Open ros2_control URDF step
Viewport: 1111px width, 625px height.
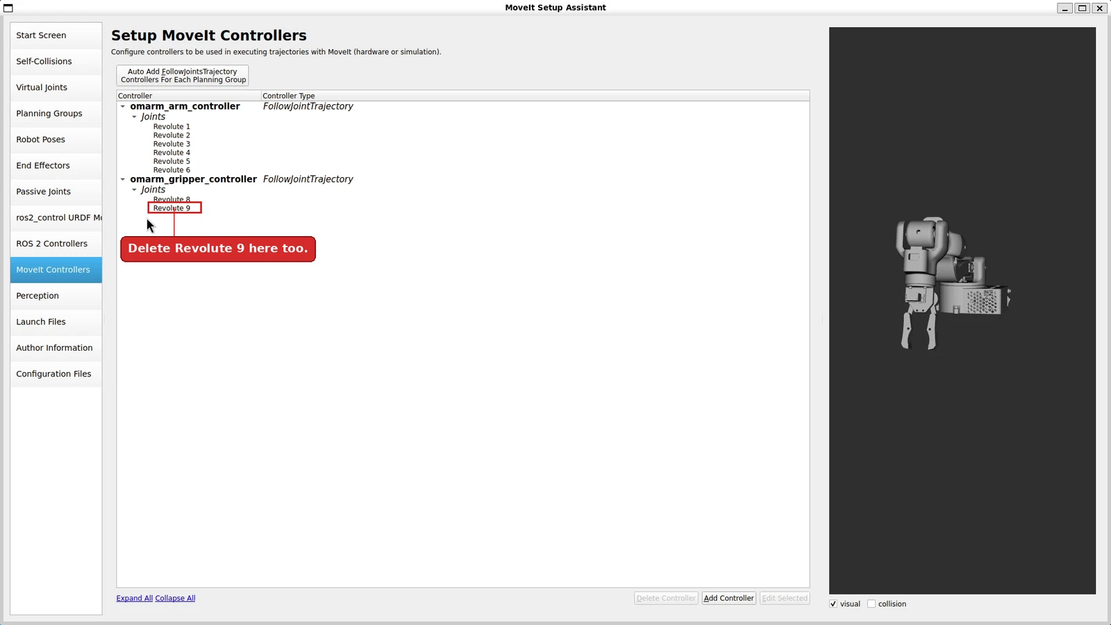(56, 217)
